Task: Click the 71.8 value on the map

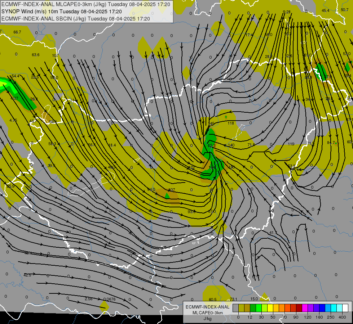Action: 251,145
